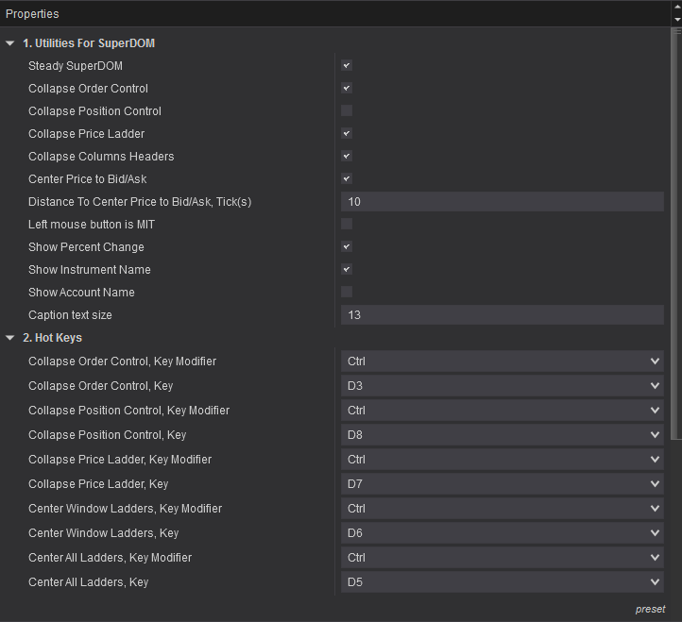Image resolution: width=682 pixels, height=622 pixels.
Task: Click the scroll up arrow at top right
Action: (x=677, y=6)
